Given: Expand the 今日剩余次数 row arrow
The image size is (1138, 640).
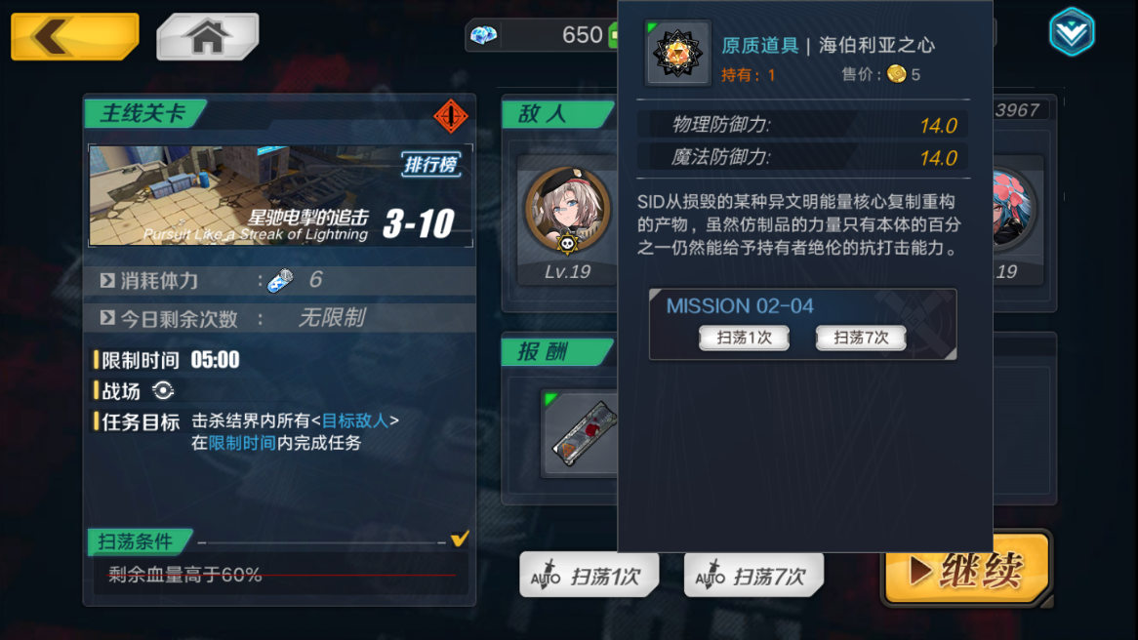Looking at the screenshot, I should tap(107, 318).
